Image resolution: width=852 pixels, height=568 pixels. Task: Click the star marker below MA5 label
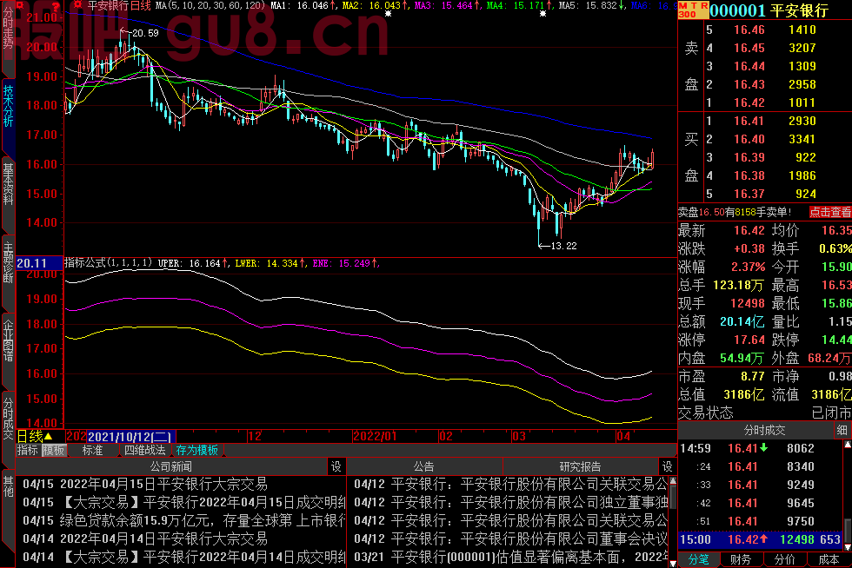(x=542, y=14)
